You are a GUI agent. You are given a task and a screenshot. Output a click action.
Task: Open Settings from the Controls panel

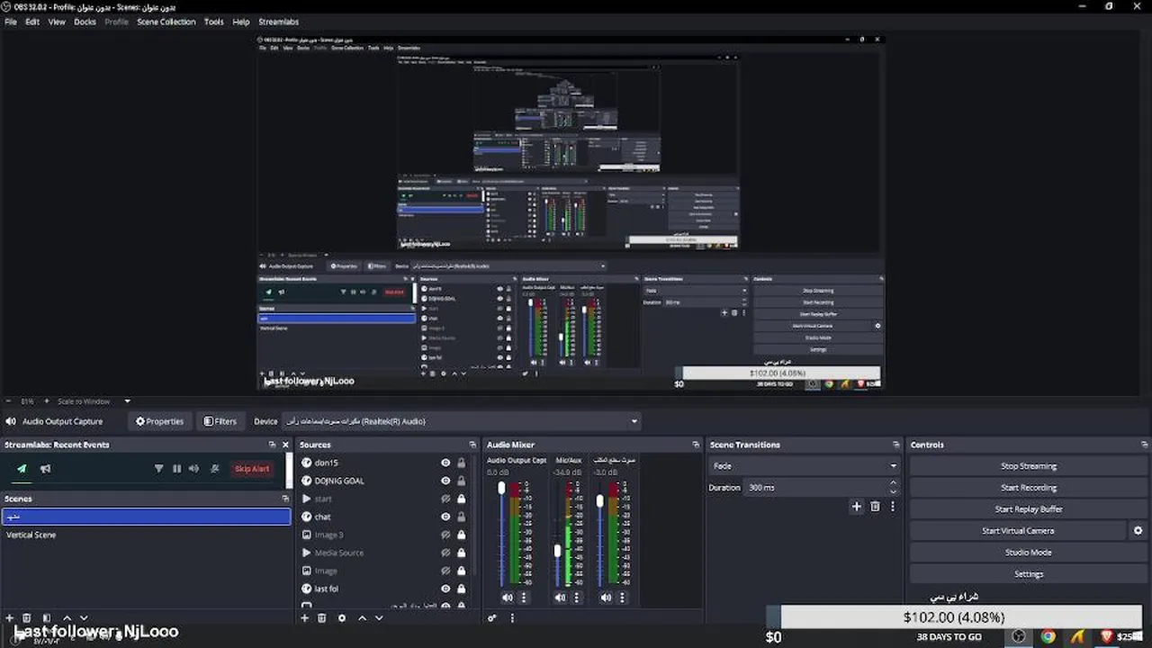[1029, 574]
